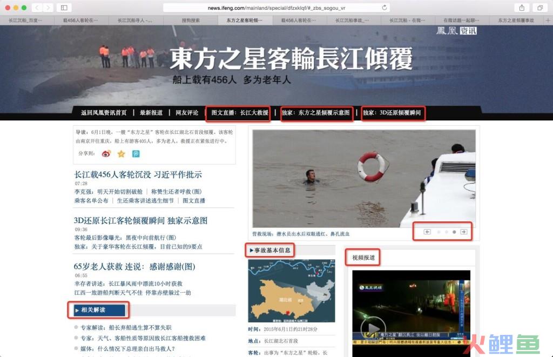Open 最新报道 nav item

[151, 112]
